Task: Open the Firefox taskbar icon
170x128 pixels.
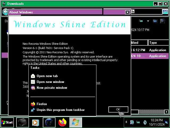Action: (62, 122)
